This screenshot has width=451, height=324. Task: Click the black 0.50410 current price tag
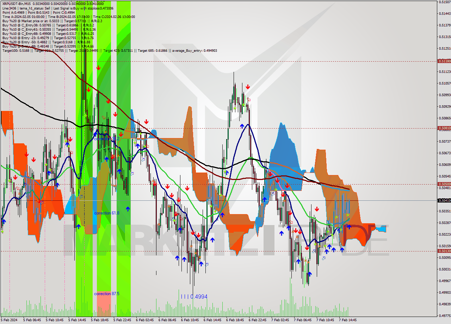click(444, 200)
